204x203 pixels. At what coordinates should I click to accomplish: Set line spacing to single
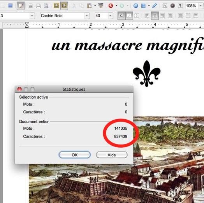click(180, 16)
